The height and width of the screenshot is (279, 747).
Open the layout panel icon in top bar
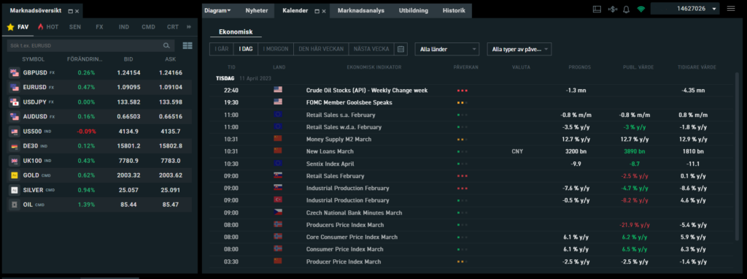[597, 9]
